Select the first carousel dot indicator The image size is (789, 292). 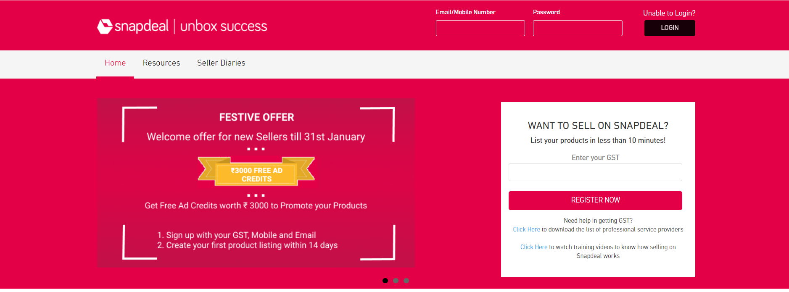(385, 281)
